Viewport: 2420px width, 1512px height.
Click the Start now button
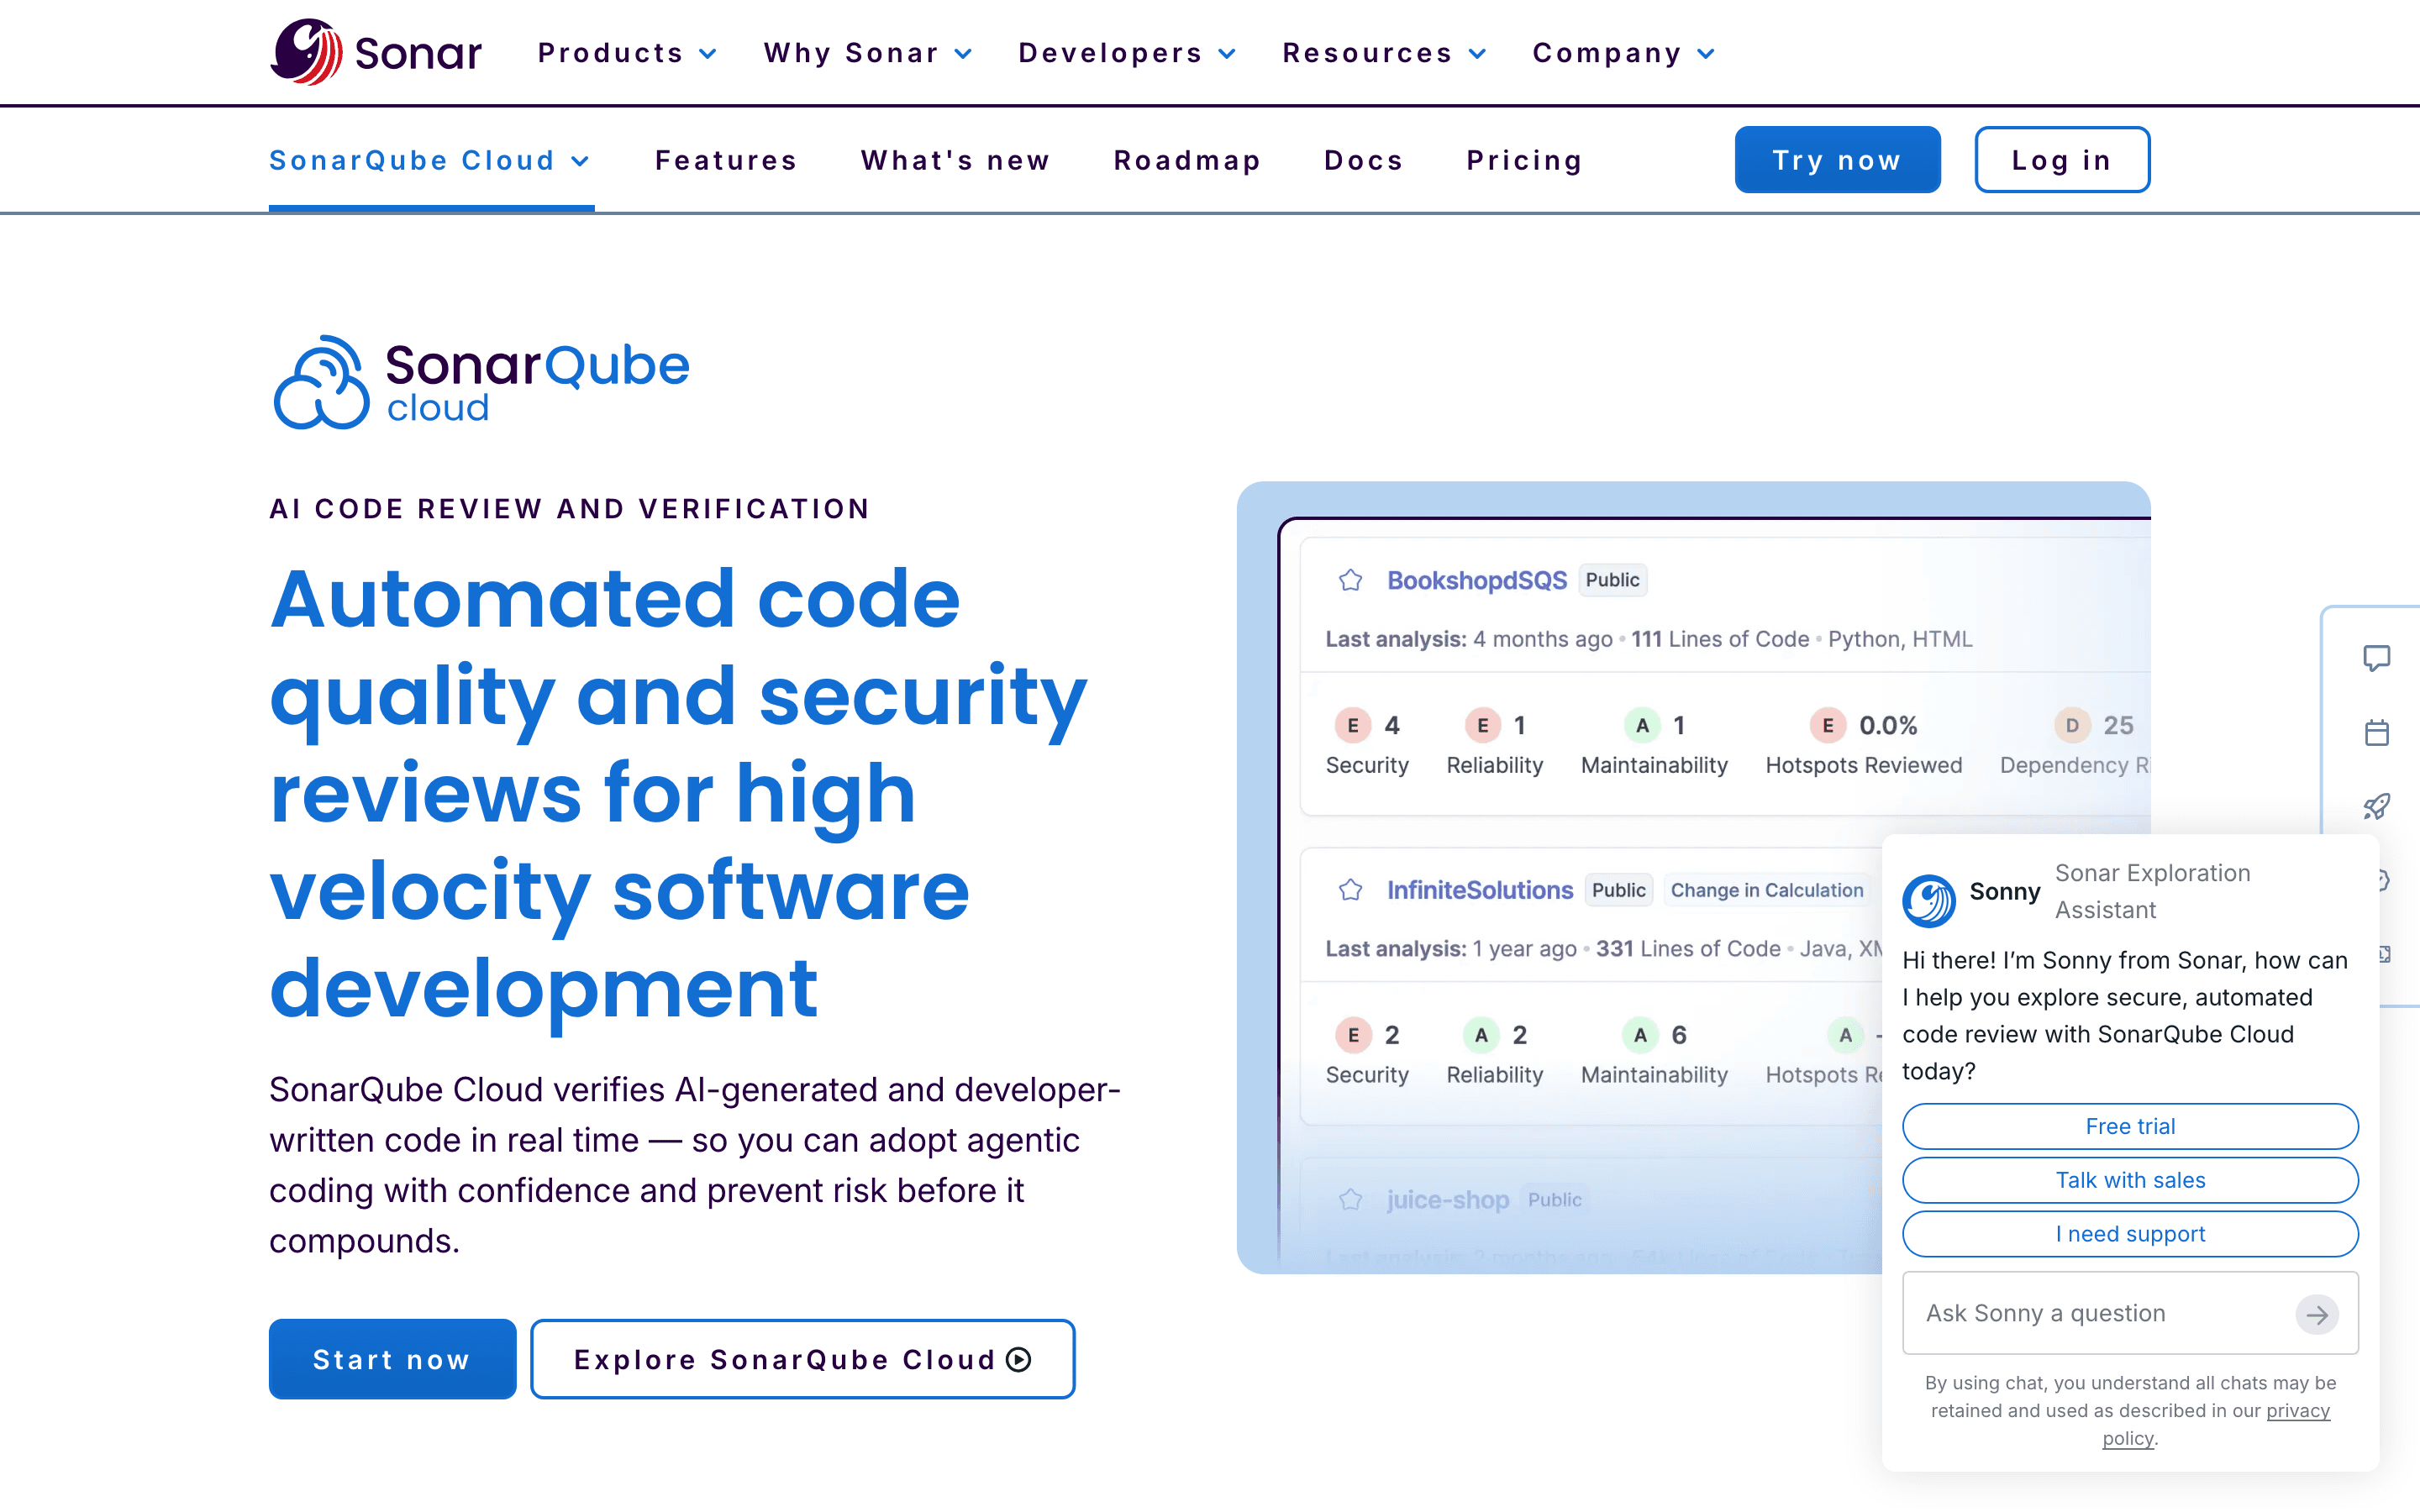click(x=392, y=1359)
